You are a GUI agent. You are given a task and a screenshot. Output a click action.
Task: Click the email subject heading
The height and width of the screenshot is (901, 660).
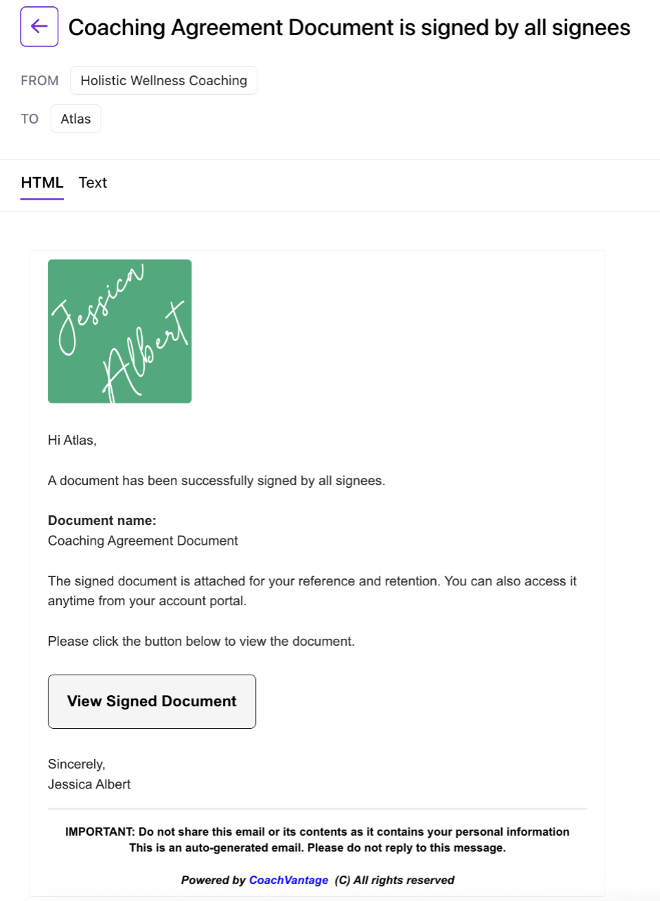[x=349, y=27]
